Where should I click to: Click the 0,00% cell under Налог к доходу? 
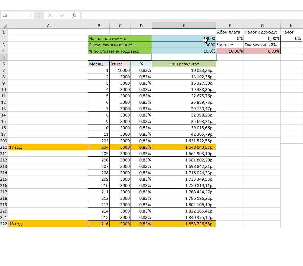click(x=262, y=38)
